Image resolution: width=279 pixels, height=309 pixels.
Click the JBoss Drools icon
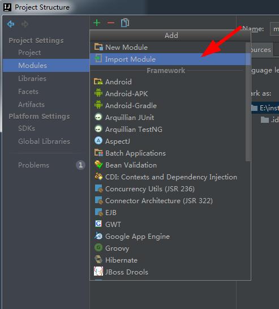coord(98,271)
